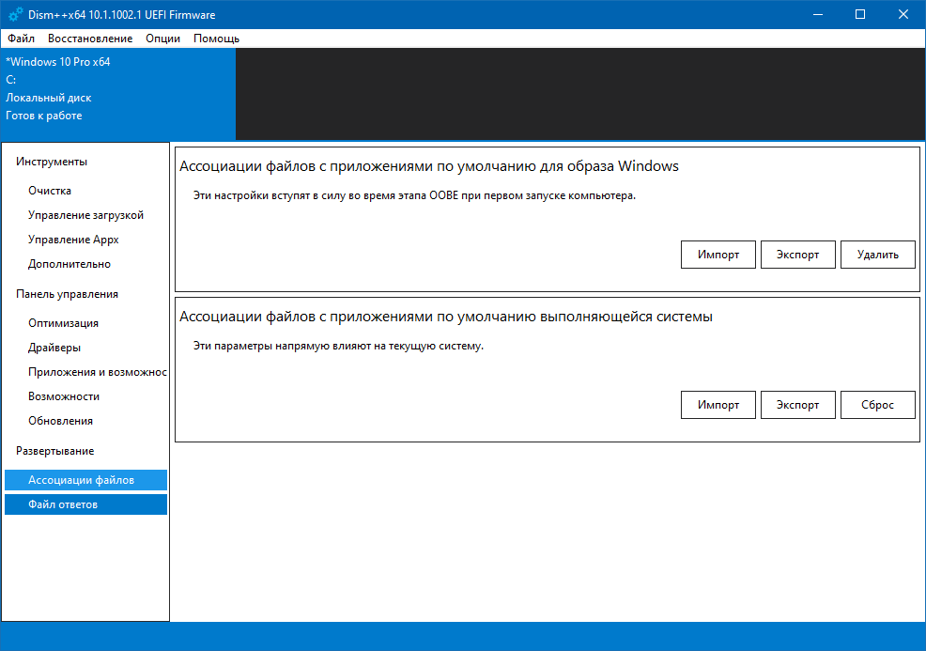Viewport: 926px width, 651px height.
Task: Open the Файл menu
Action: [21, 39]
